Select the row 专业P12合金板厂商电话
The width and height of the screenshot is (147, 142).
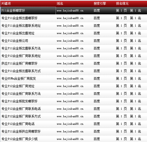74,124
